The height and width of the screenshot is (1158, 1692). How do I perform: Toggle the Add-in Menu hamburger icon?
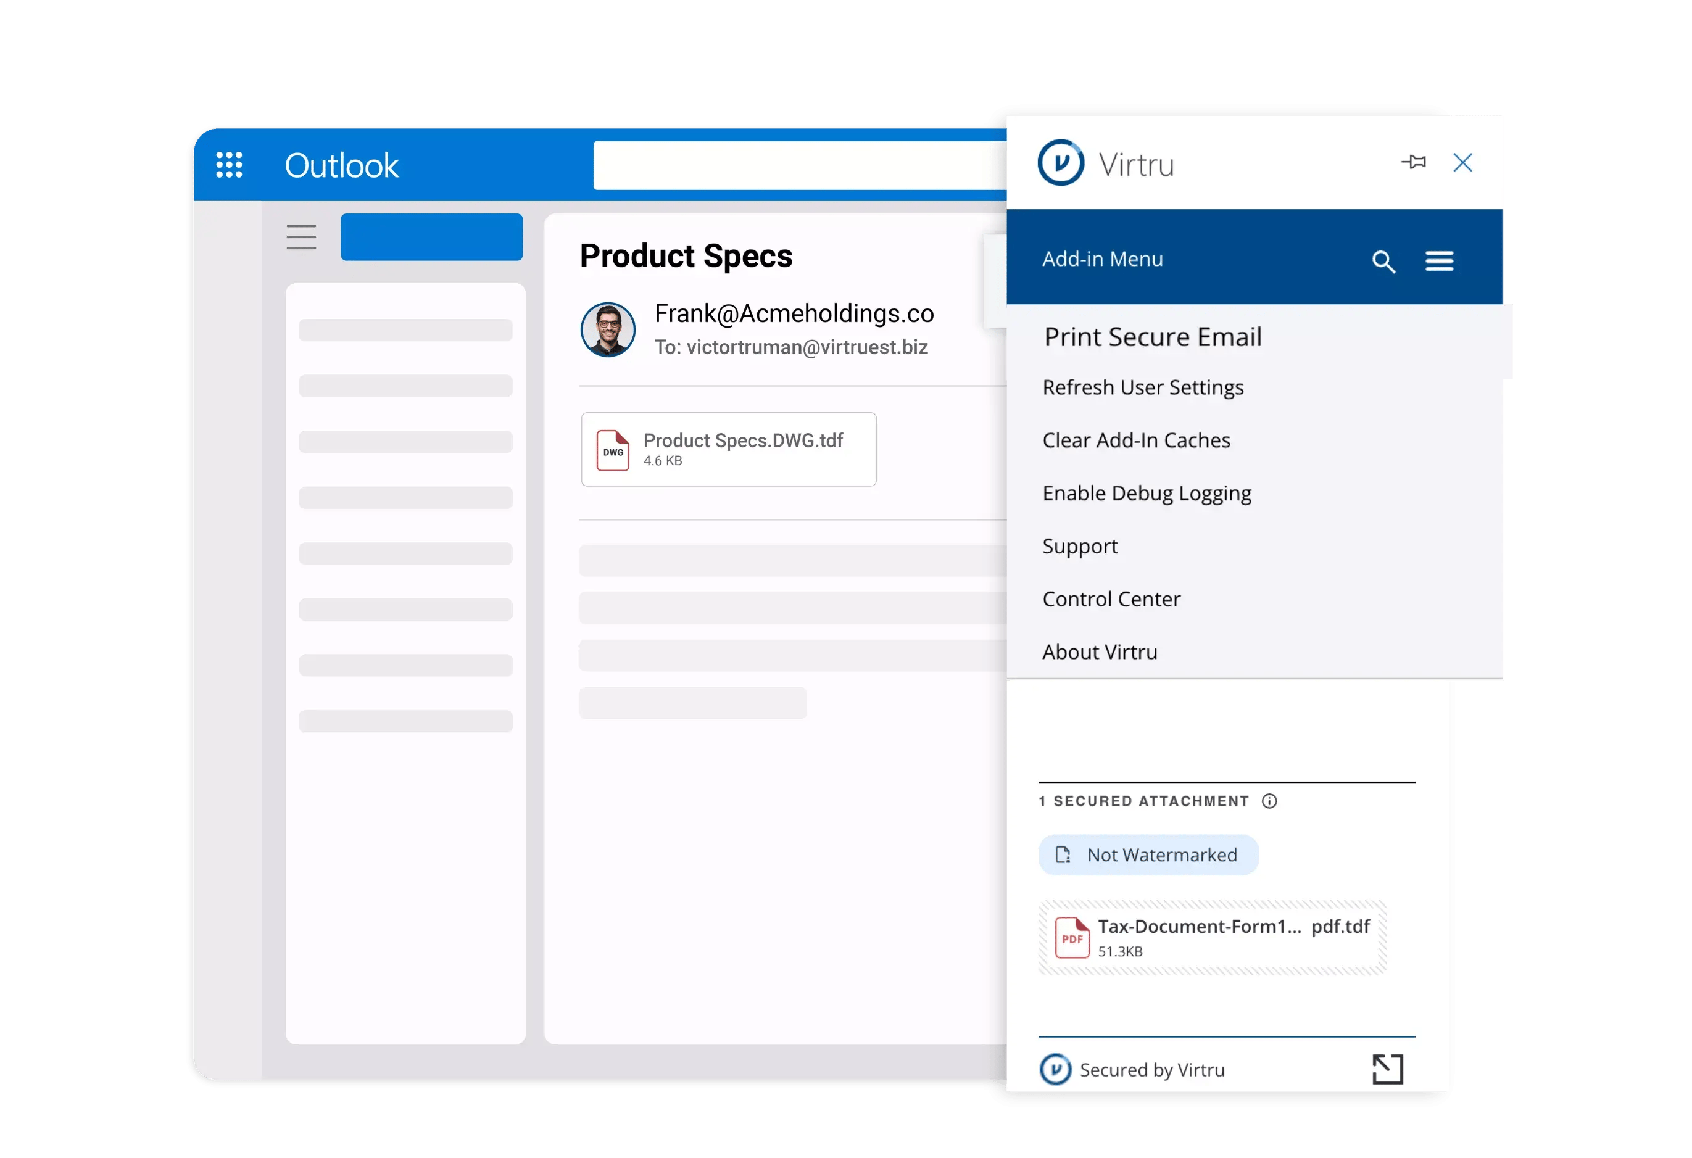(x=1440, y=260)
